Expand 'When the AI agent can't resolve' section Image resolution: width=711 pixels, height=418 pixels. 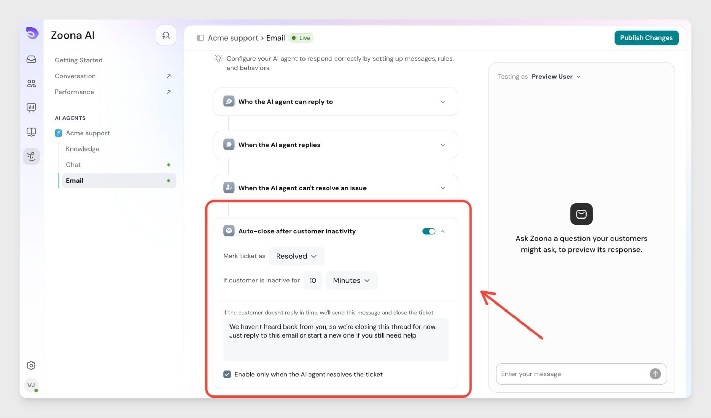coord(443,188)
